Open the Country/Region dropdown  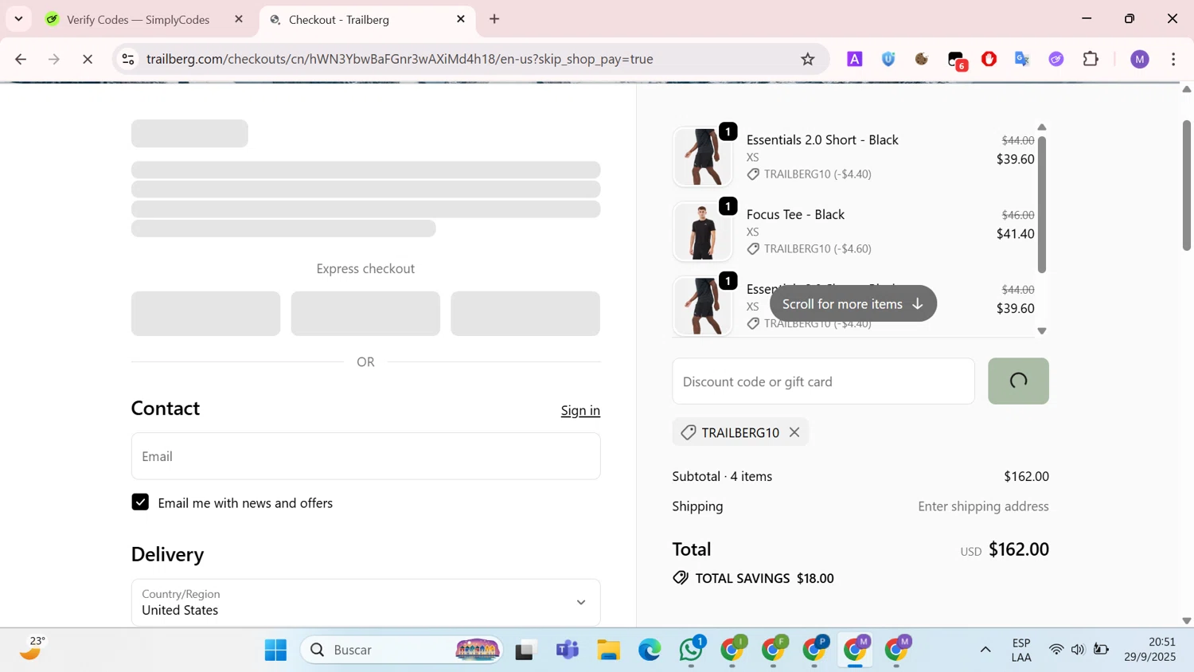click(x=365, y=602)
